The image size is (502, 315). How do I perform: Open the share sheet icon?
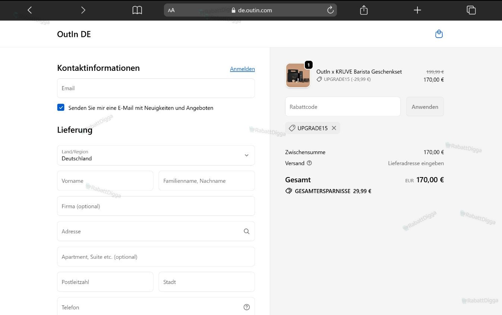364,10
